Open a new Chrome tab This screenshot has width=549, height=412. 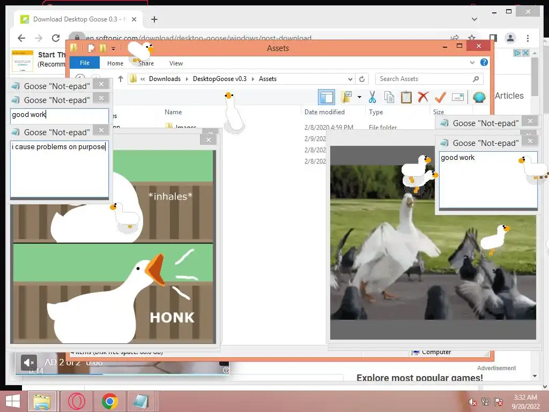tap(154, 19)
